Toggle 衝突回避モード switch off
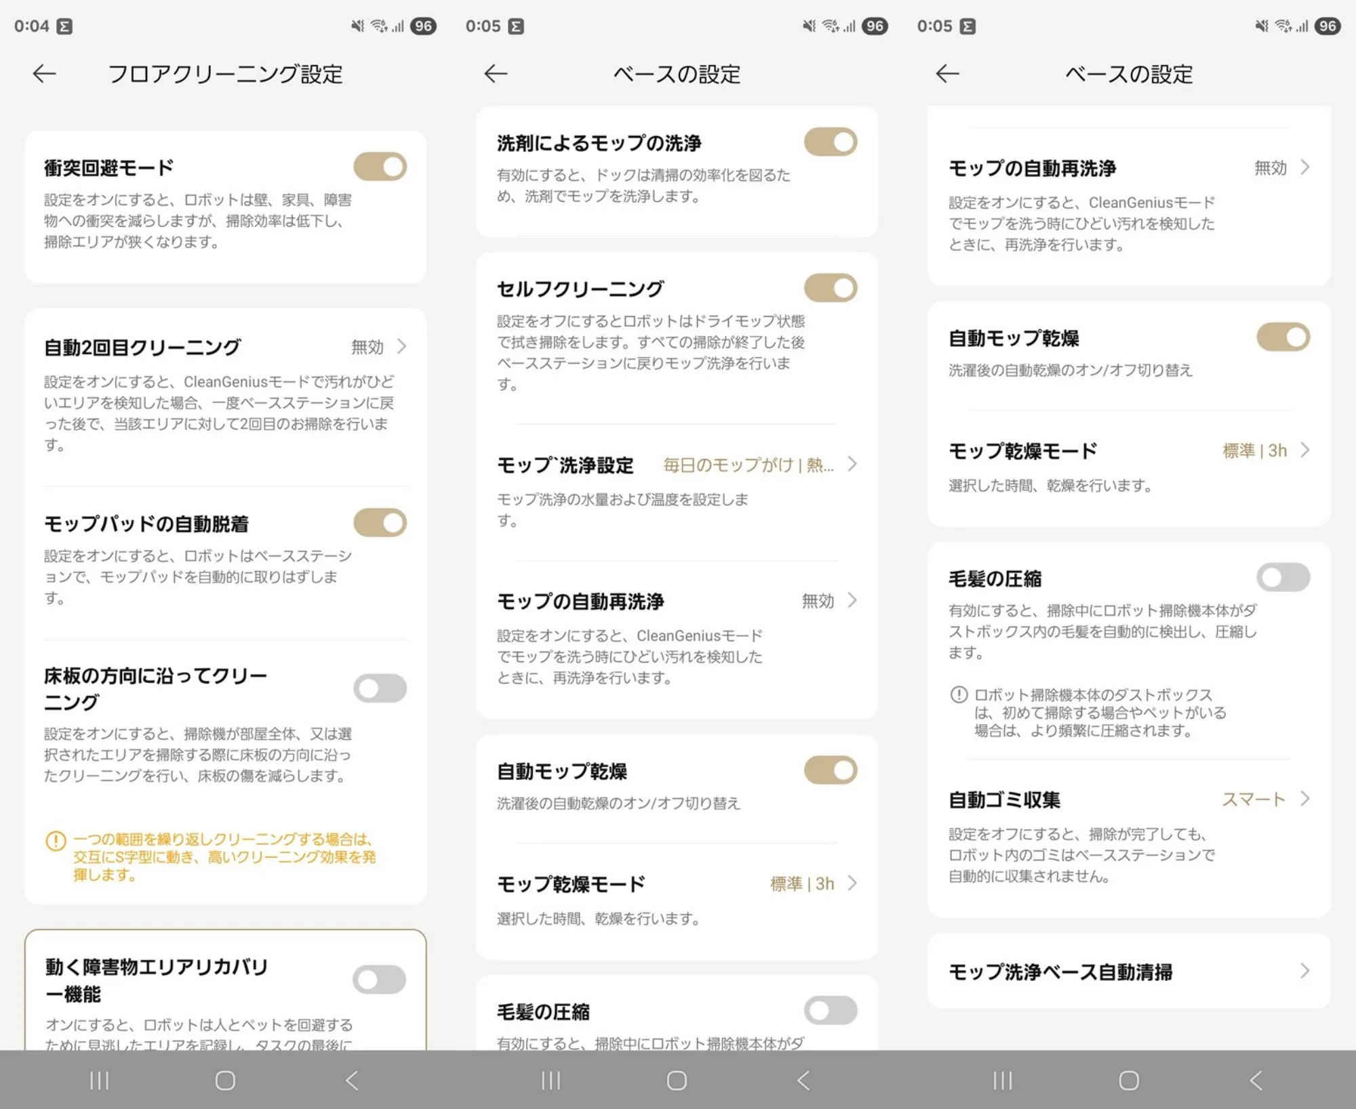Viewport: 1356px width, 1109px height. point(380,167)
